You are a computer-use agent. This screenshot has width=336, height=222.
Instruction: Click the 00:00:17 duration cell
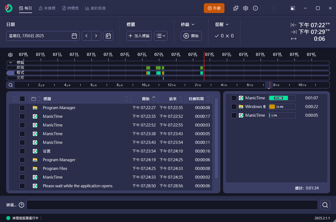[x=202, y=116]
